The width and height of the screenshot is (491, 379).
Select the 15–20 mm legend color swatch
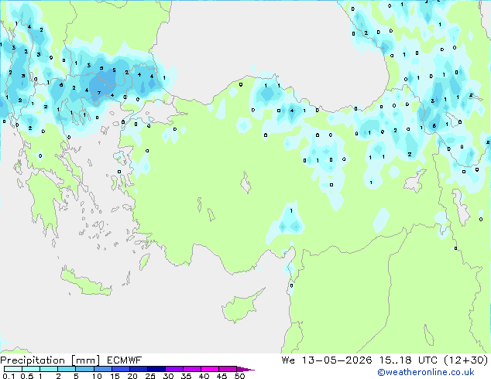point(120,369)
